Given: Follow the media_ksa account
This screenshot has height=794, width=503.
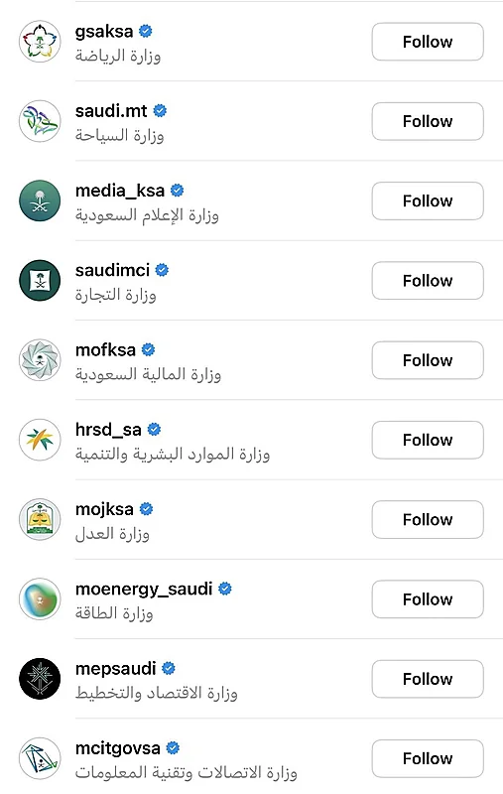Looking at the screenshot, I should (428, 201).
